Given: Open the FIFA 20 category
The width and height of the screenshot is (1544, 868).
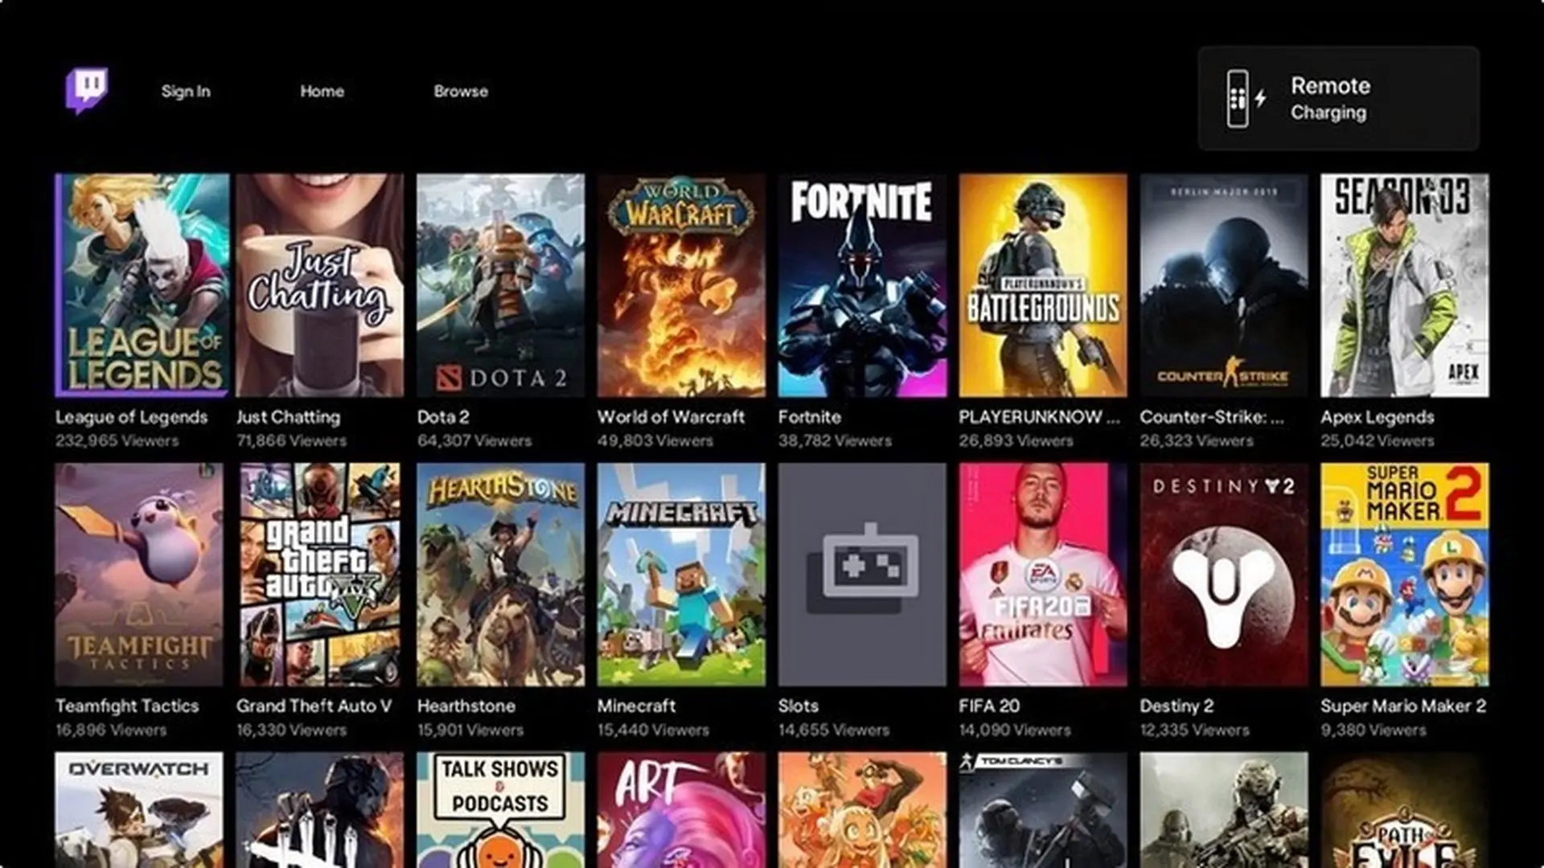Looking at the screenshot, I should click(x=1041, y=575).
